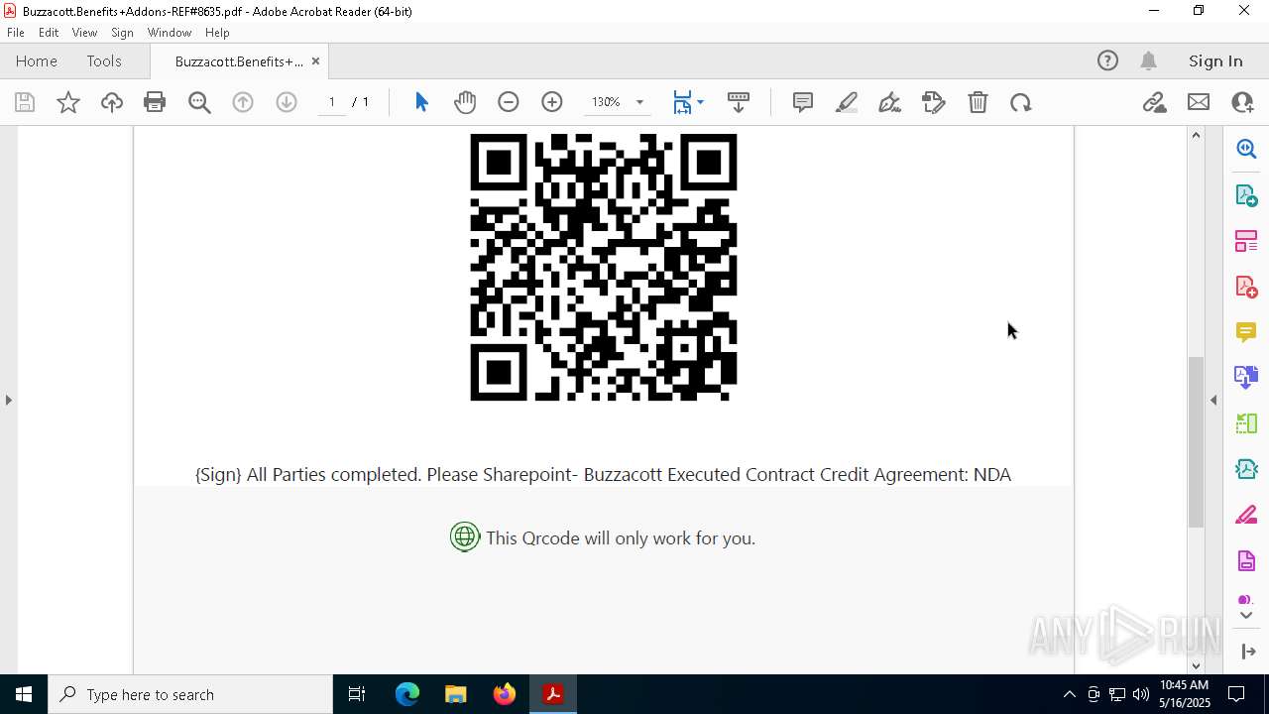Open the Help menu
Image resolution: width=1269 pixels, height=714 pixels.
coord(217,33)
